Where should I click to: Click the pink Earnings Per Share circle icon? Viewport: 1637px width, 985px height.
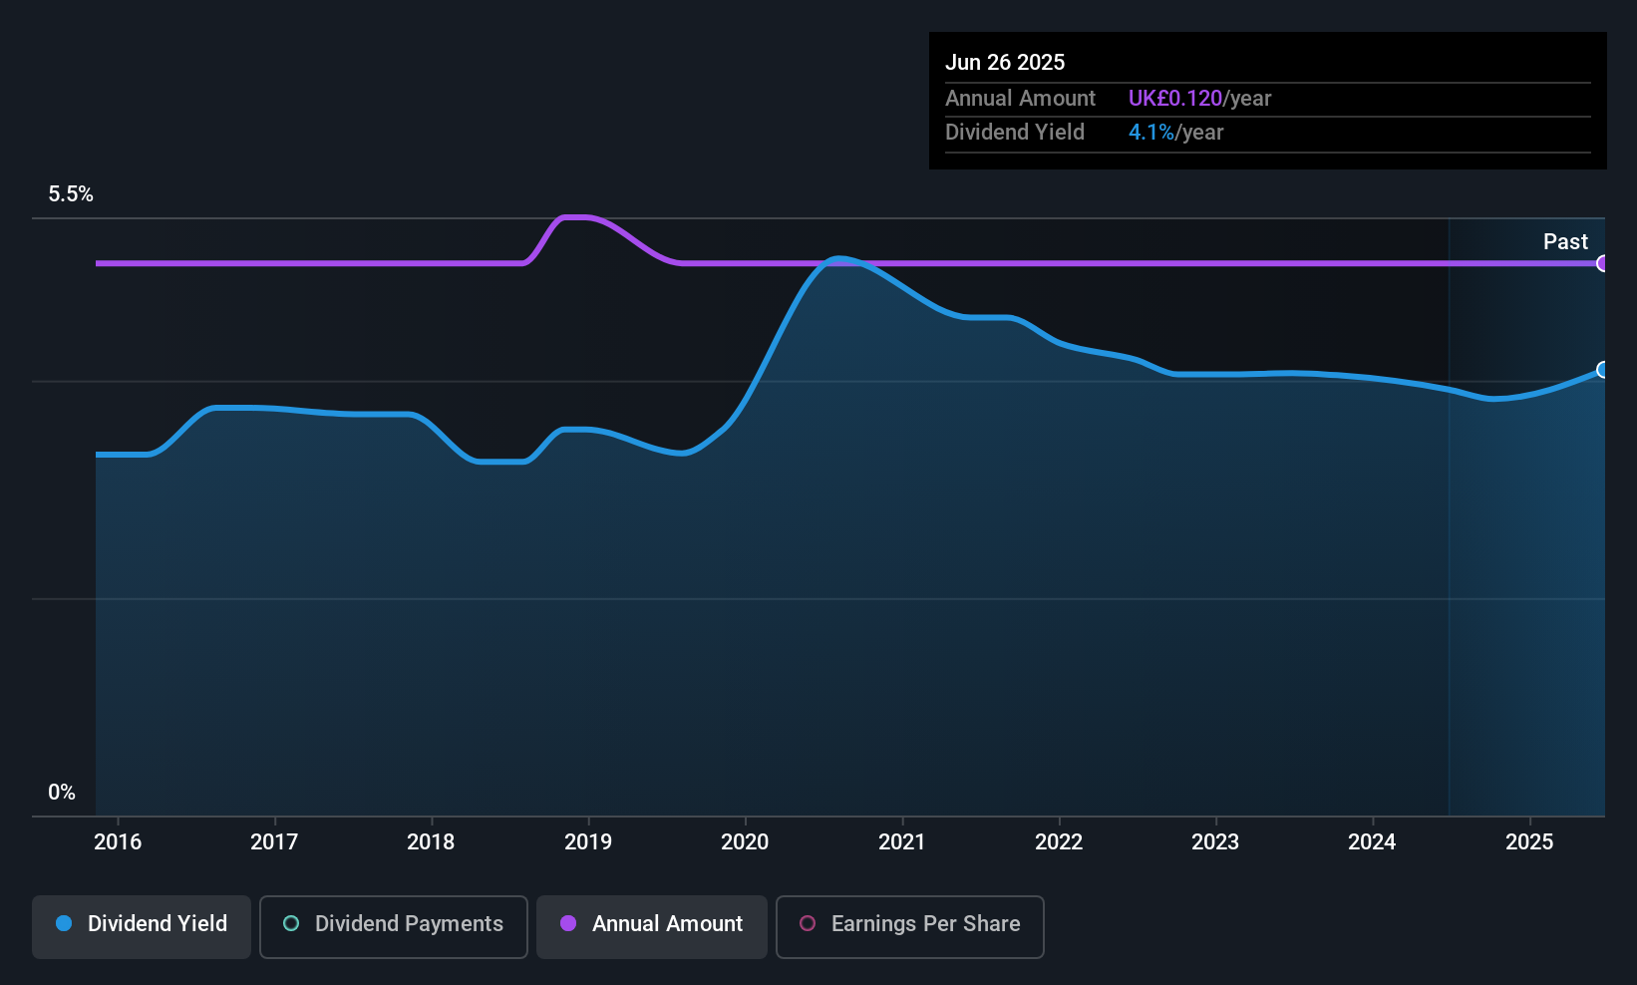(808, 923)
